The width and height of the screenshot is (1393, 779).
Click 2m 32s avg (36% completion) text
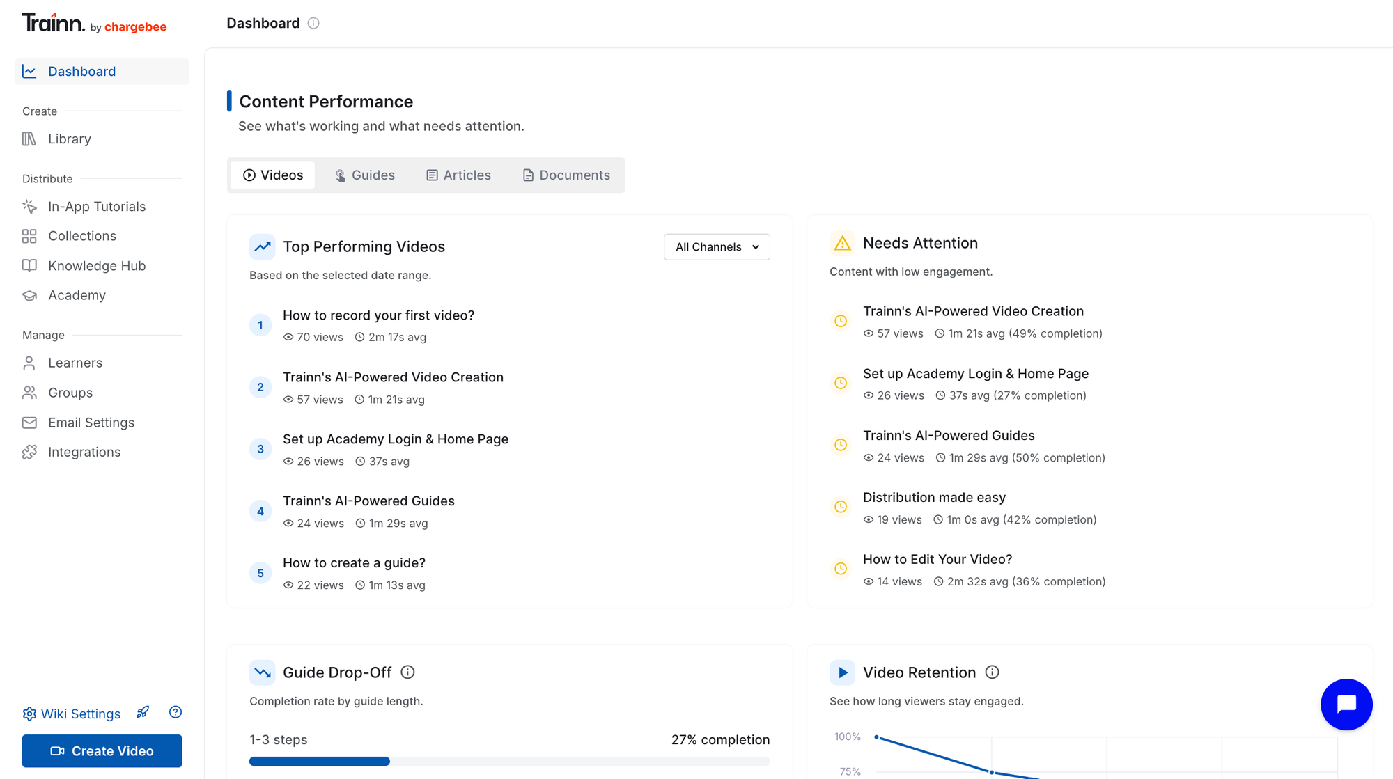[1026, 581]
